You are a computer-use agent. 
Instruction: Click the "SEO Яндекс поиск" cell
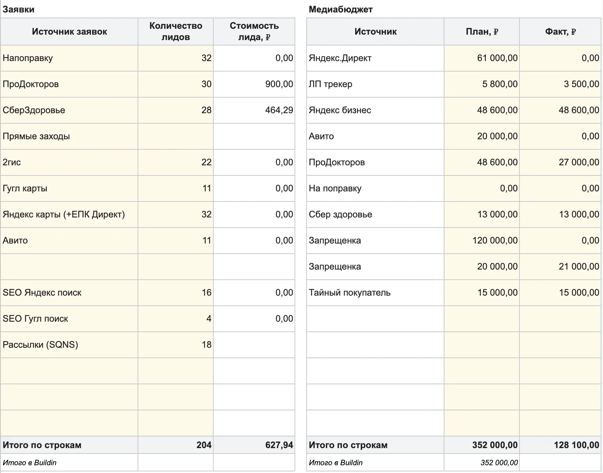click(x=69, y=293)
